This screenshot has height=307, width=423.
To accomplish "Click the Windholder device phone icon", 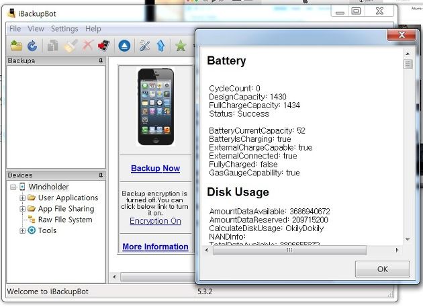I will point(22,187).
